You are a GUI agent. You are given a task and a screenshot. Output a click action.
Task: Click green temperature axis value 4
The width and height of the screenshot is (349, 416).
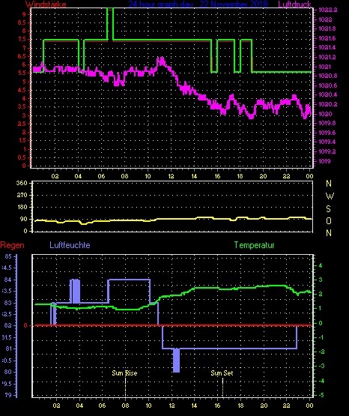point(321,265)
